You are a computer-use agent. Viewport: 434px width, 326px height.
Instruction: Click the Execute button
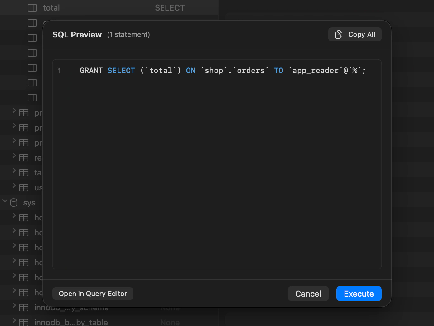[359, 294]
